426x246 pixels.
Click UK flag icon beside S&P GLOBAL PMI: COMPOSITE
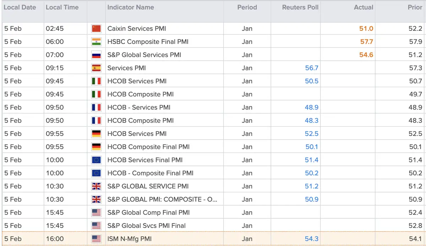96,199
